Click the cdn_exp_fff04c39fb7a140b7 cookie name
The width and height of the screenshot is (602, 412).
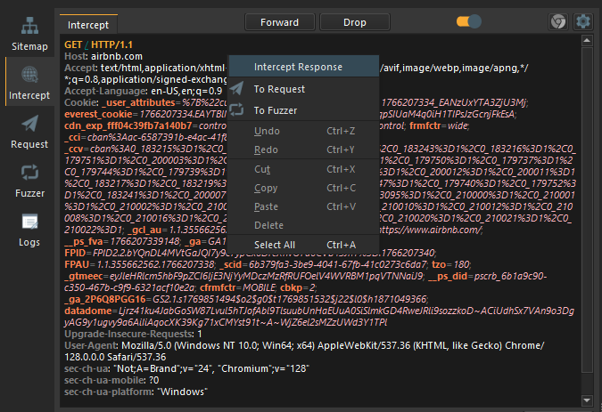click(x=128, y=125)
